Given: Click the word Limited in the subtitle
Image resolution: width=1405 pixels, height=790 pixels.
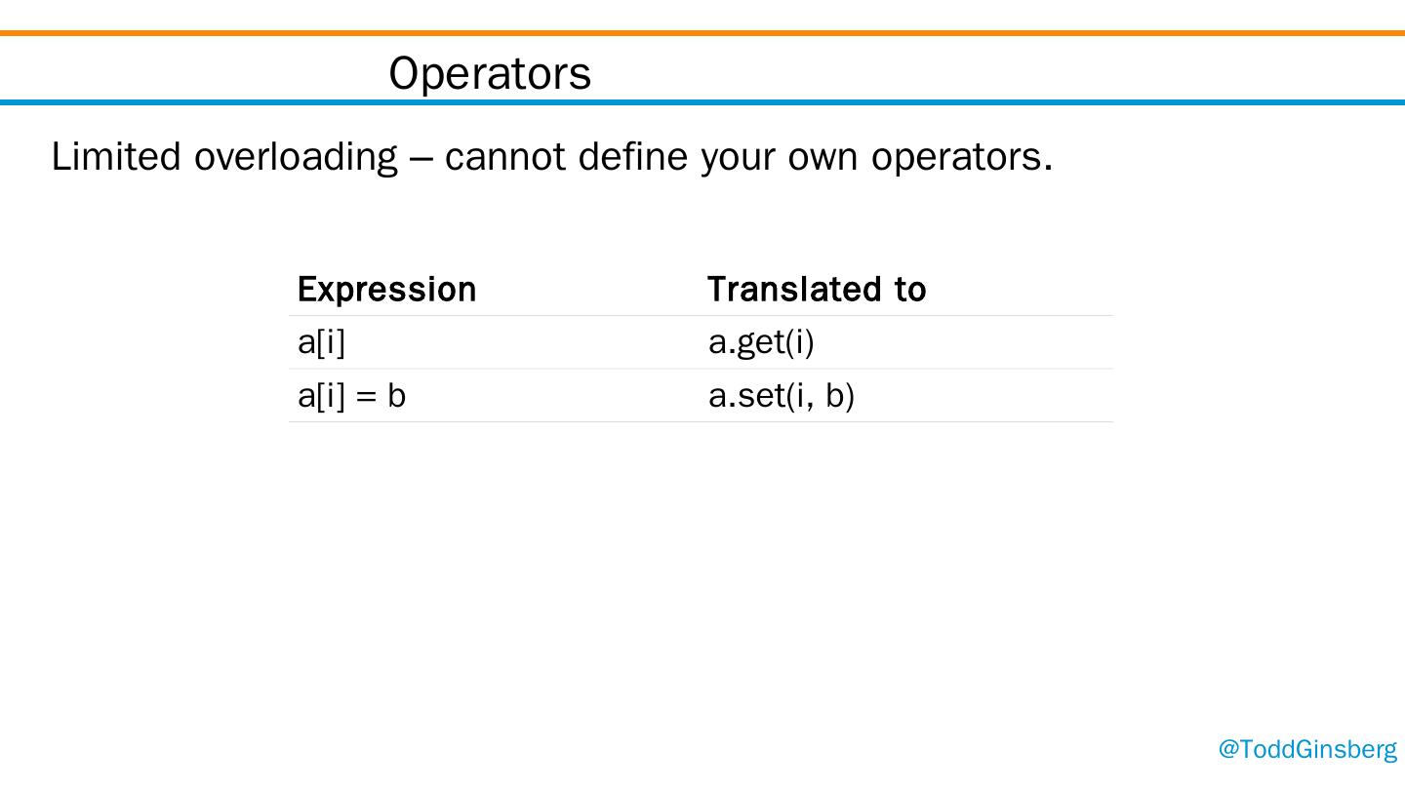Looking at the screenshot, I should (115, 156).
